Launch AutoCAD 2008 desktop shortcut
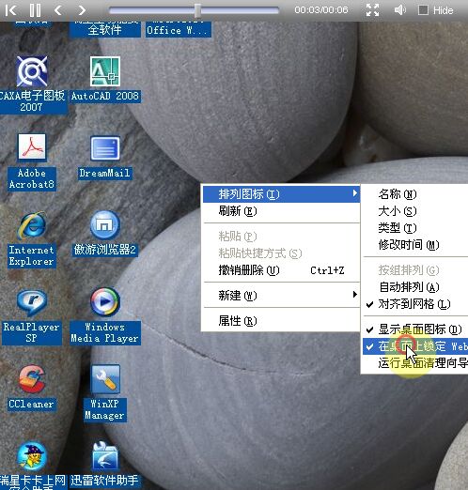This screenshot has width=468, height=490. 105,71
